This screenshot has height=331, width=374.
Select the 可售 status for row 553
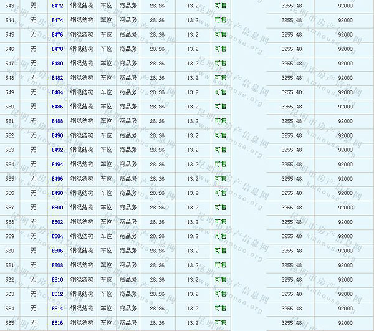click(220, 150)
